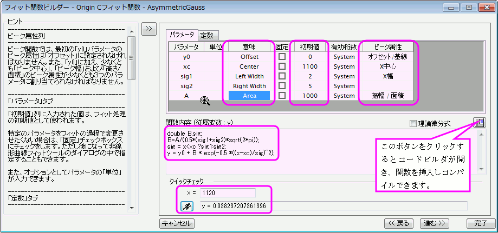Viewport: 498px width, 233px height.
Task: Click the initial value 5 for sig2
Action: (309, 86)
